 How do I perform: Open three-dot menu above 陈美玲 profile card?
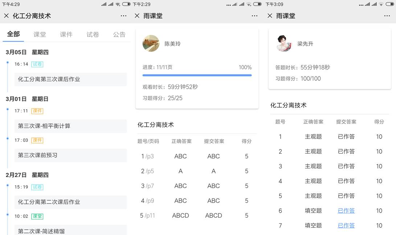click(254, 16)
